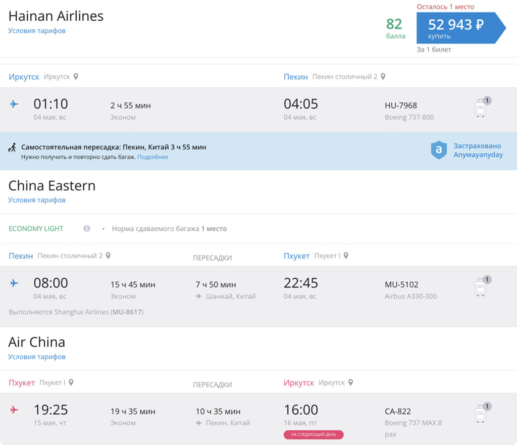517x445 pixels.
Task: Click the blue Пхукет arrival city link
Action: coord(296,256)
